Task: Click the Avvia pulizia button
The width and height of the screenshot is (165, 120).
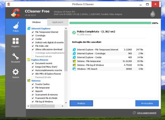Action: pyautogui.click(x=147, y=103)
